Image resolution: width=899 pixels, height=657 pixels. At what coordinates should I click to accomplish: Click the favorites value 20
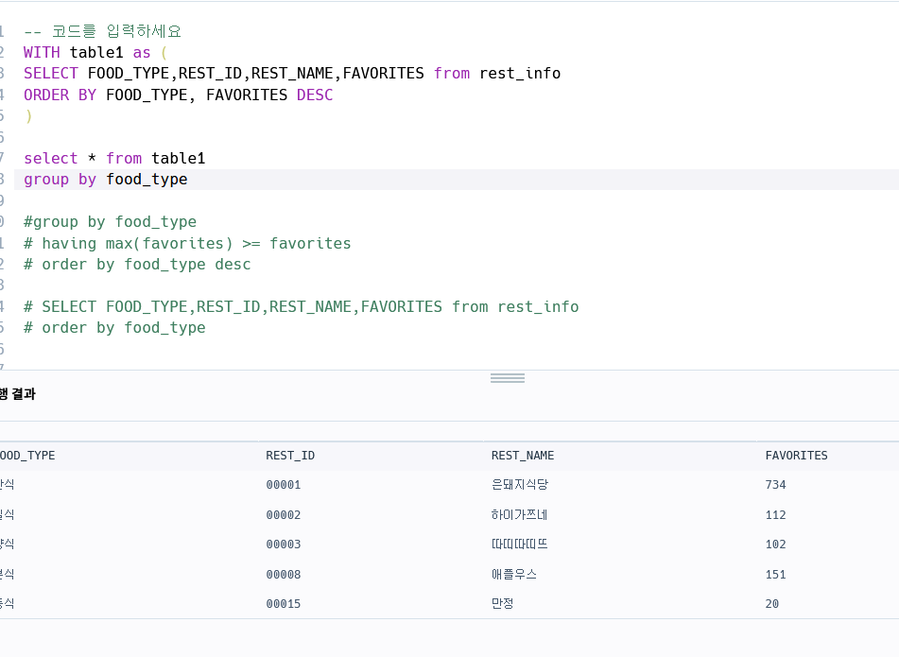pyautogui.click(x=771, y=604)
